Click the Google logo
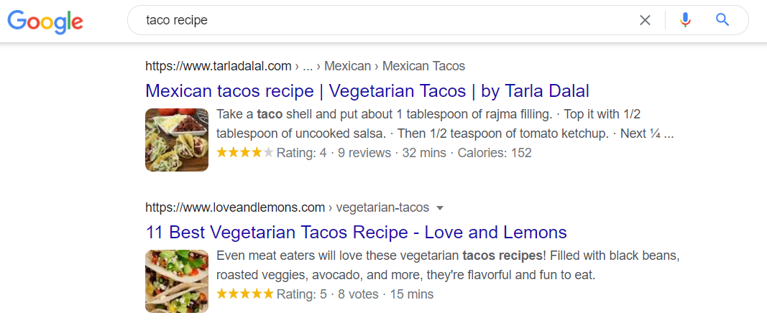 [45, 21]
